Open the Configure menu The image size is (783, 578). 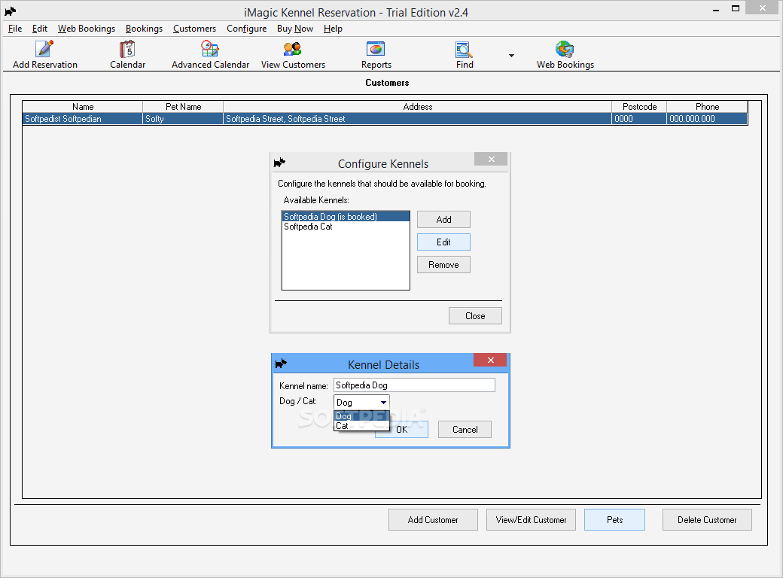[x=247, y=29]
